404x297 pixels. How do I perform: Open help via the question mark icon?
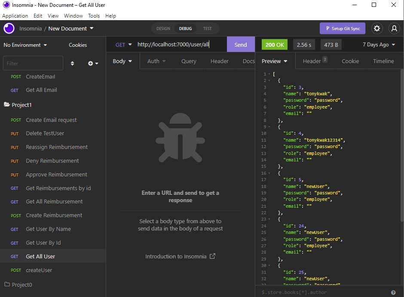click(x=394, y=291)
